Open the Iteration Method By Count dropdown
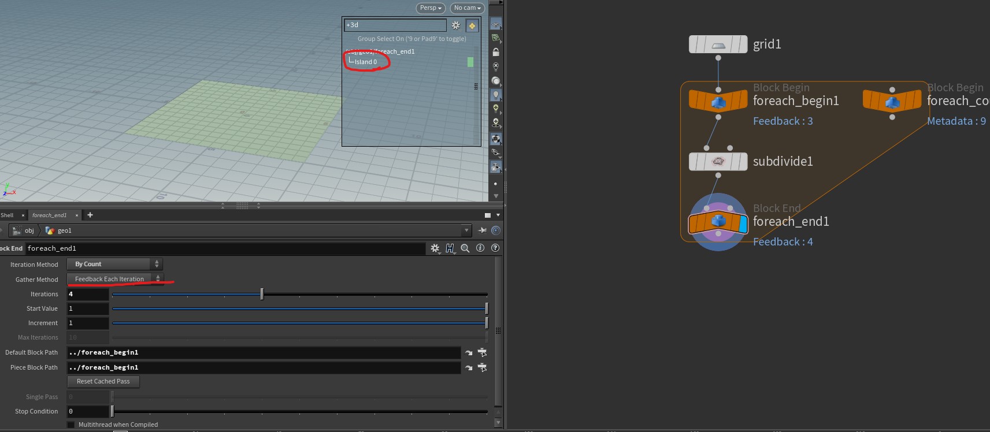This screenshot has width=990, height=432. tap(114, 264)
